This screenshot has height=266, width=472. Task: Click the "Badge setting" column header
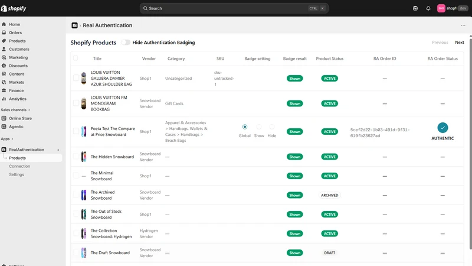257,59
